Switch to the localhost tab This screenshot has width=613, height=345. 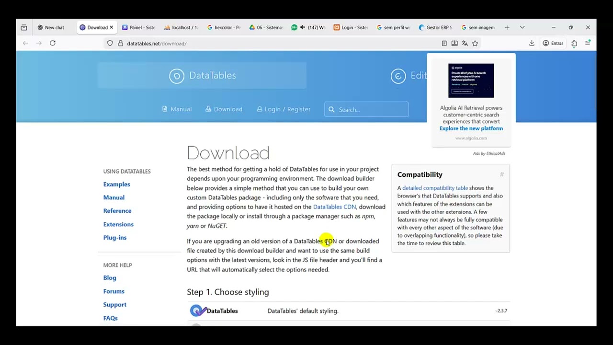coord(181,28)
